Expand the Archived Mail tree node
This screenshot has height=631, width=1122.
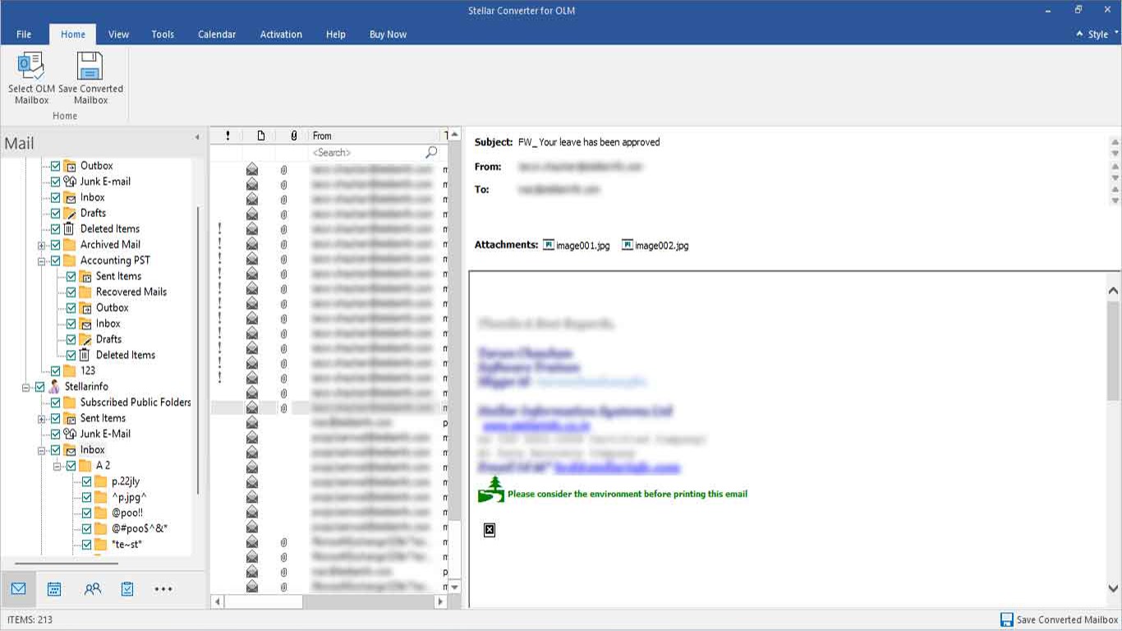(41, 245)
